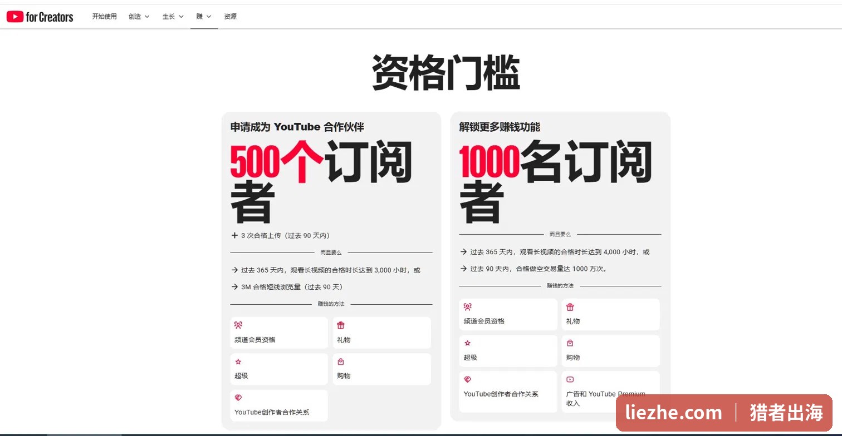842x436 pixels.
Task: Select 超级 tile in 500-subscriber card
Action: [x=279, y=369]
